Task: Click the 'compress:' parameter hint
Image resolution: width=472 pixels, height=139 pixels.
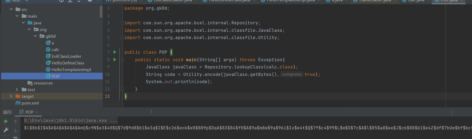Action: coord(292,74)
